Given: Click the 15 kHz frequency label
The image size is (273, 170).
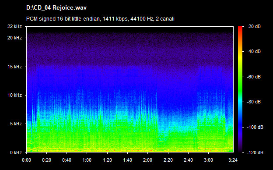Looking at the screenshot, I should tap(14, 67).
